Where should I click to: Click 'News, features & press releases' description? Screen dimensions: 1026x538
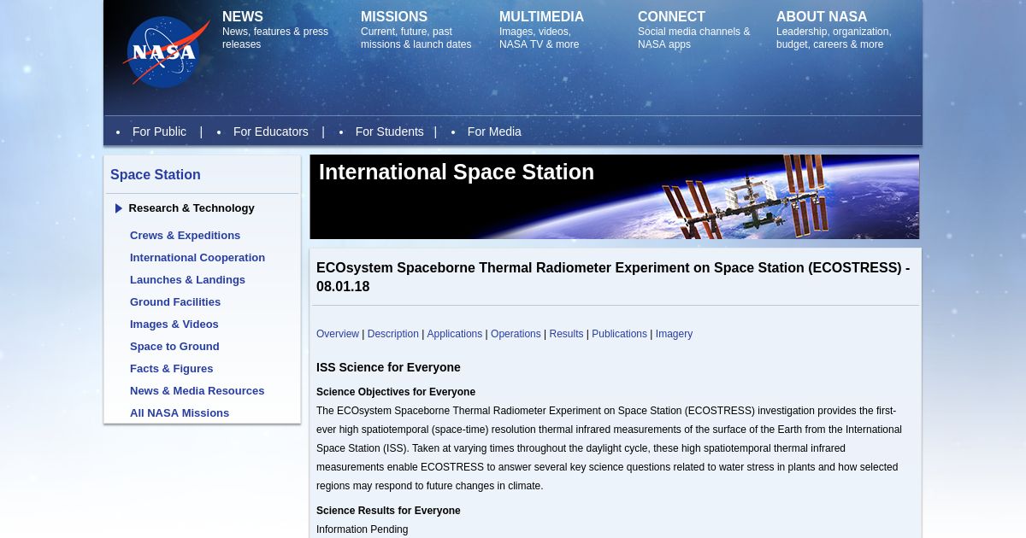coord(275,38)
